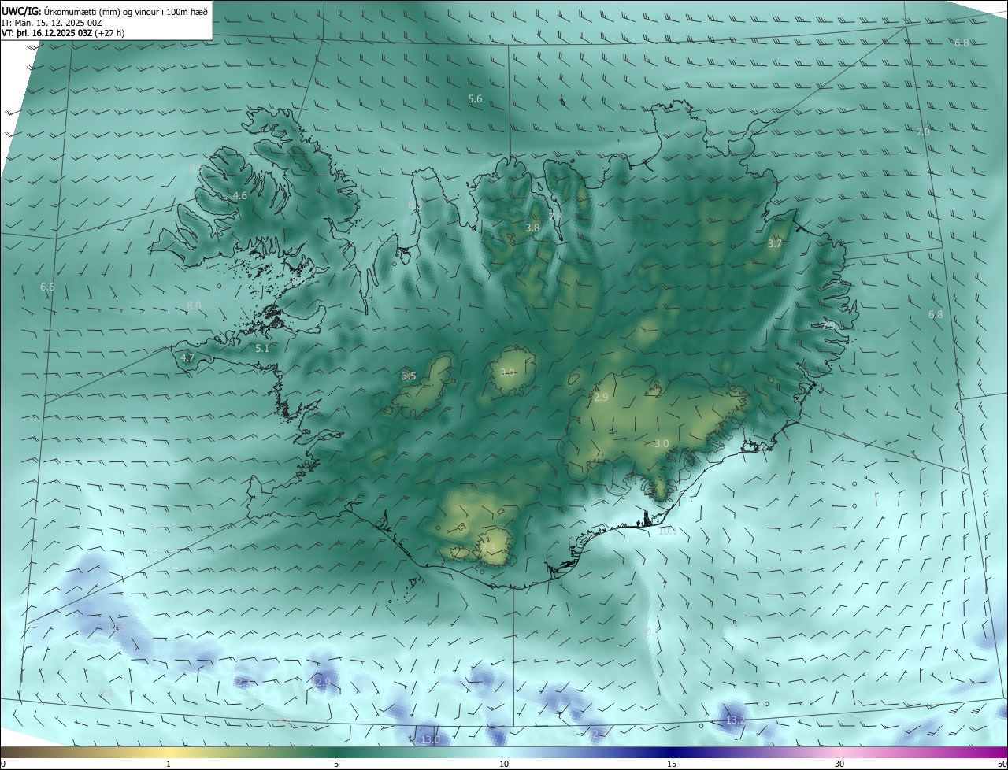Click the valid time line 'VT: þri. 16.12.2025 03Z'
This screenshot has width=1008, height=770.
coord(46,32)
